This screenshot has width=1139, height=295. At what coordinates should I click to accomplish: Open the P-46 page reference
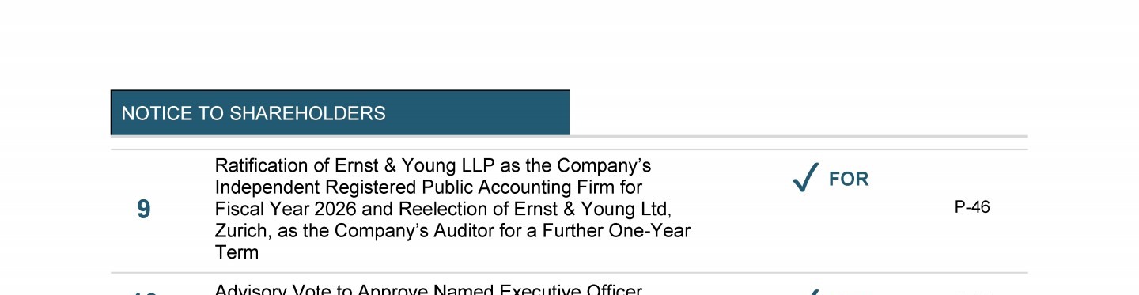pyautogui.click(x=972, y=207)
